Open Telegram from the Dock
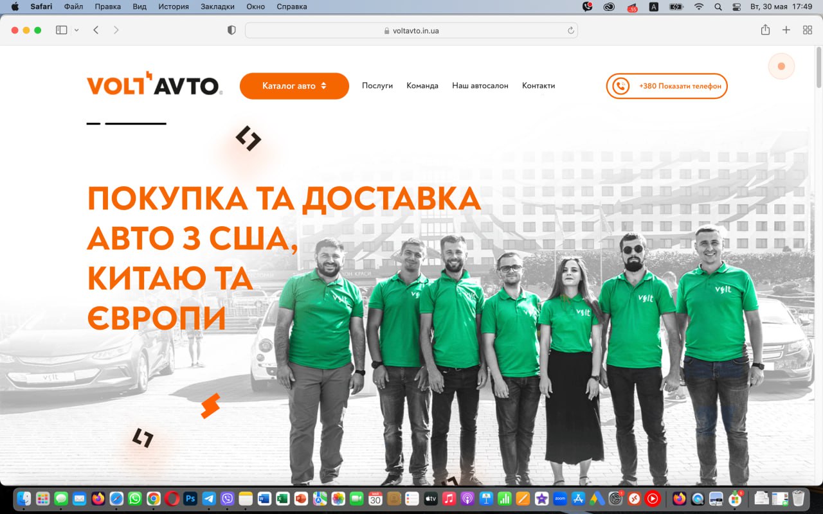The height and width of the screenshot is (514, 823). [x=209, y=499]
